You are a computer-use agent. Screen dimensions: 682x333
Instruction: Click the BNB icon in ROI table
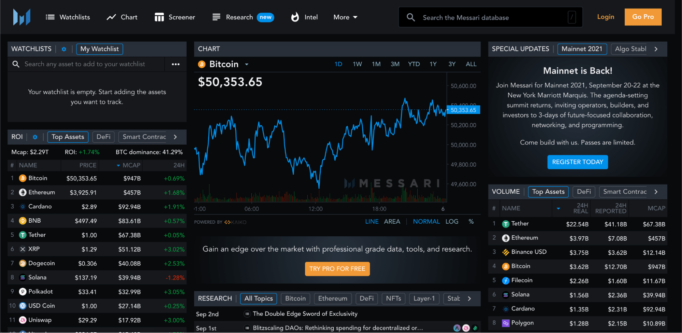pos(23,221)
